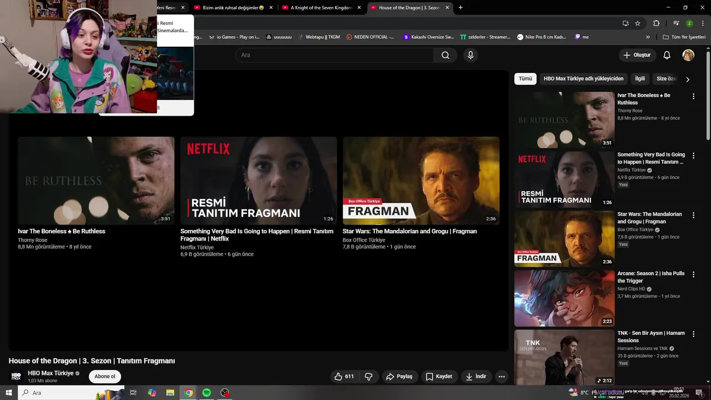
Task: Open more actions for the current video
Action: point(502,376)
